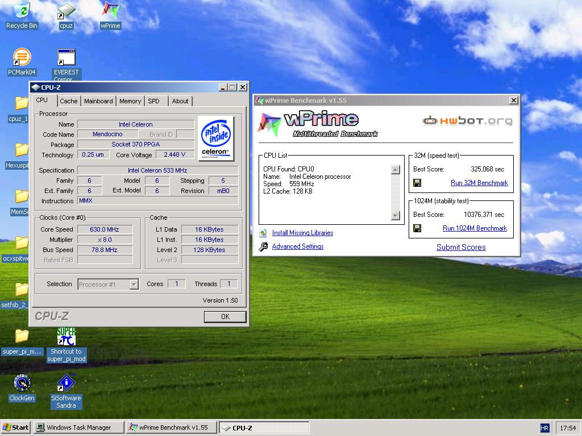
Task: Click the Install Missing Libraries link
Action: click(x=302, y=233)
